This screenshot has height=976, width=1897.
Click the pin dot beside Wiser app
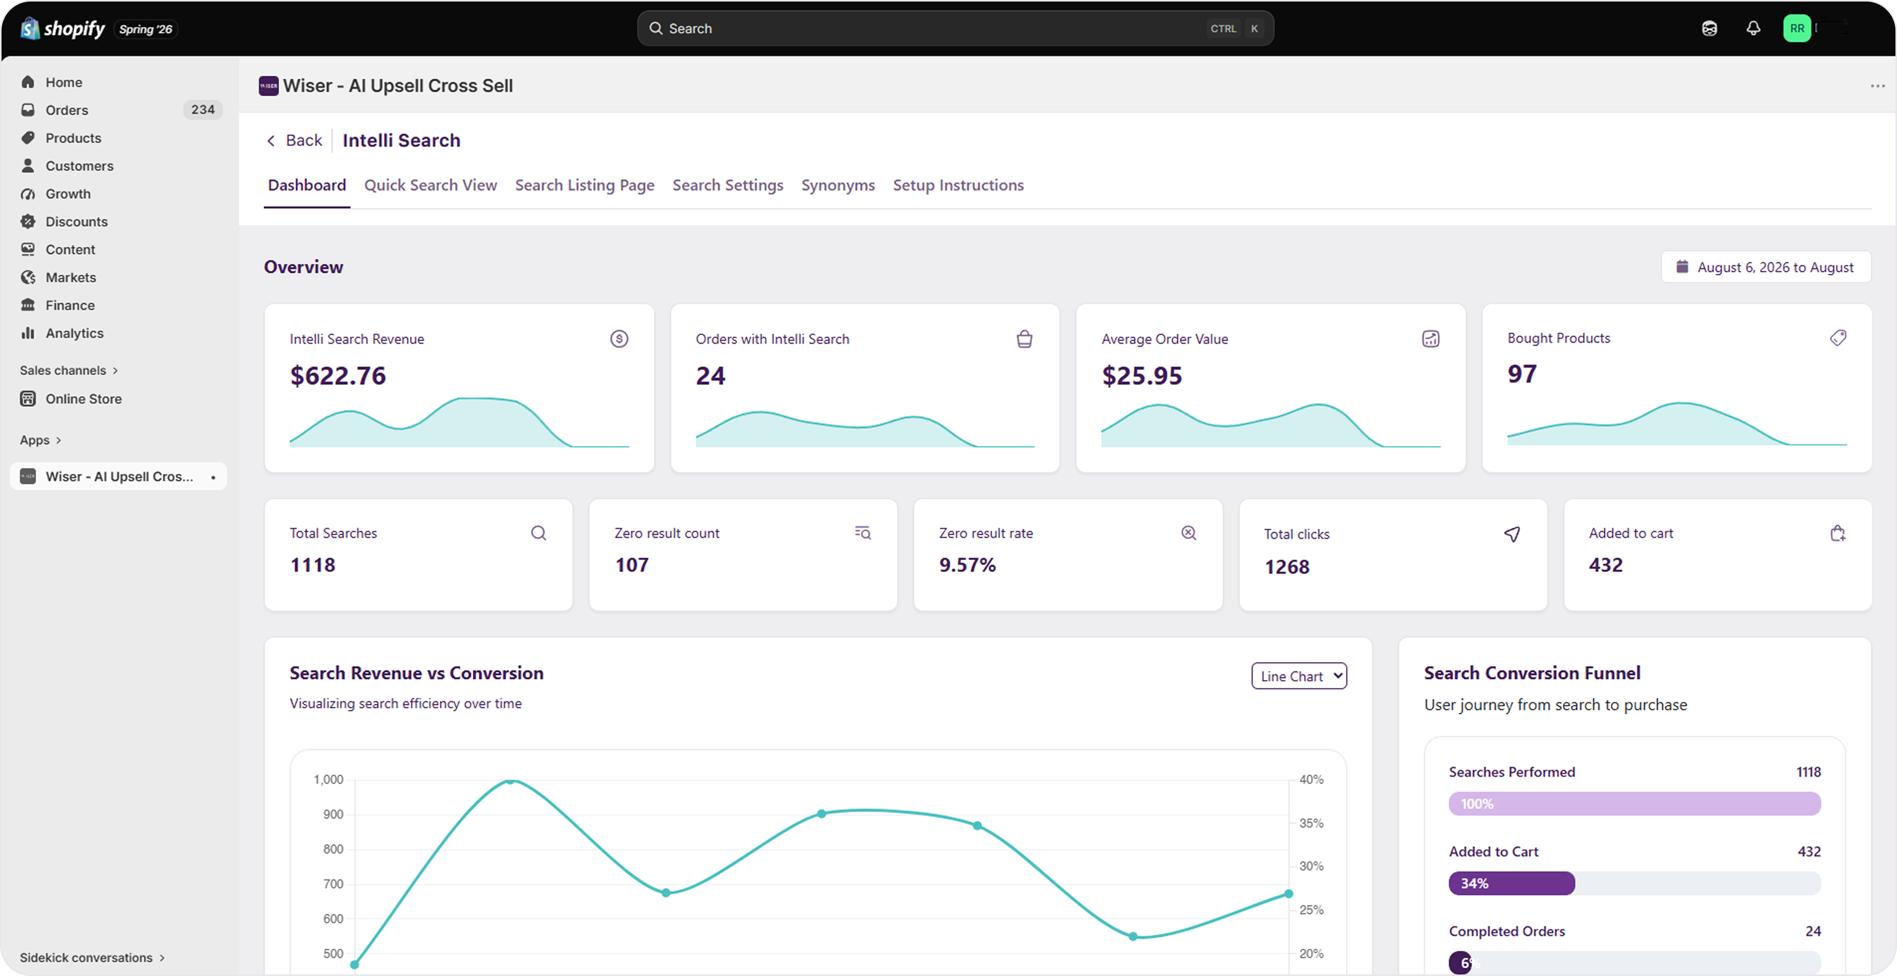pos(213,478)
